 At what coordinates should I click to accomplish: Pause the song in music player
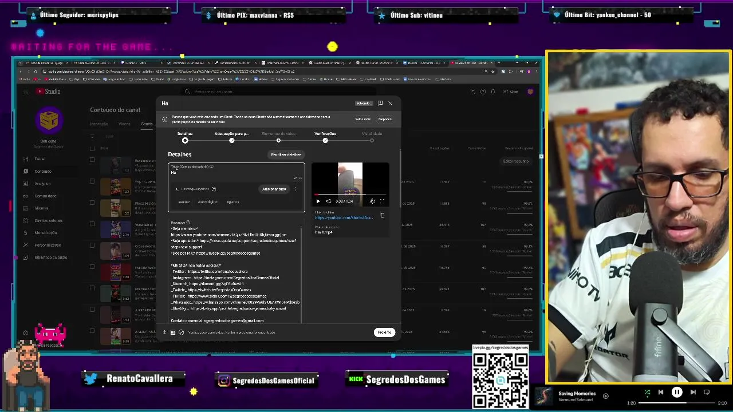click(x=677, y=392)
